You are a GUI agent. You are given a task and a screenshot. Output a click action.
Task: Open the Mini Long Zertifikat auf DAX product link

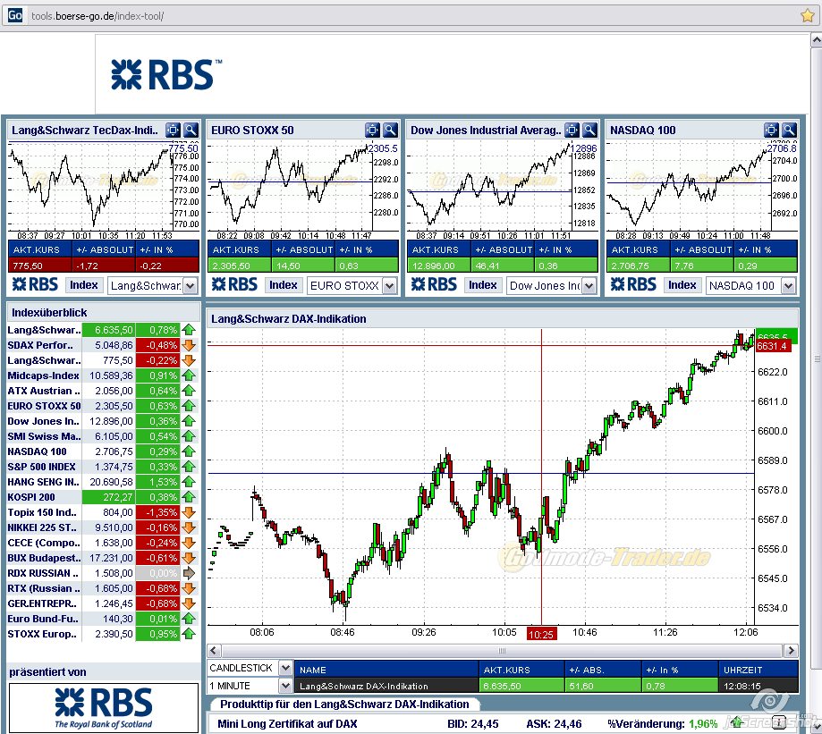tap(287, 724)
